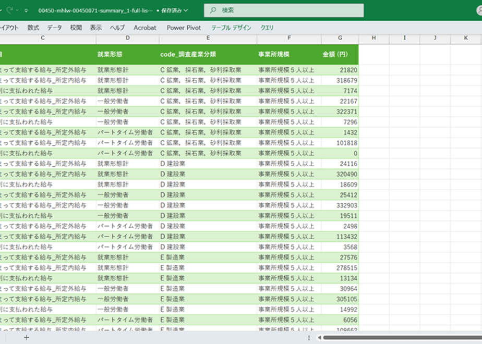Select the amount cell showing 0
482x344 pixels.
(340, 153)
